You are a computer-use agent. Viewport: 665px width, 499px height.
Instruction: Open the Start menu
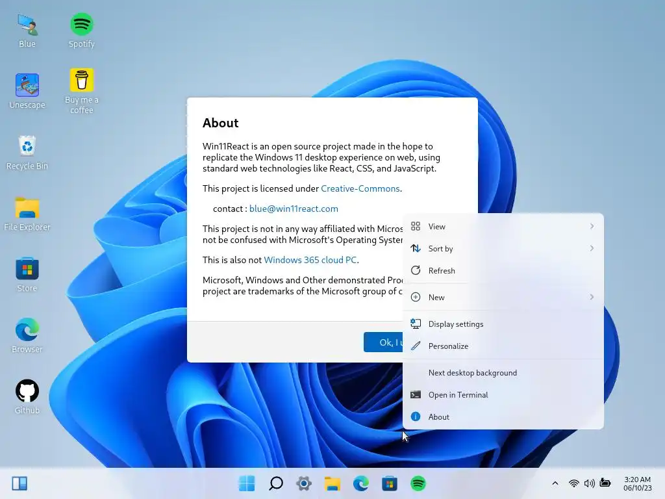click(247, 483)
